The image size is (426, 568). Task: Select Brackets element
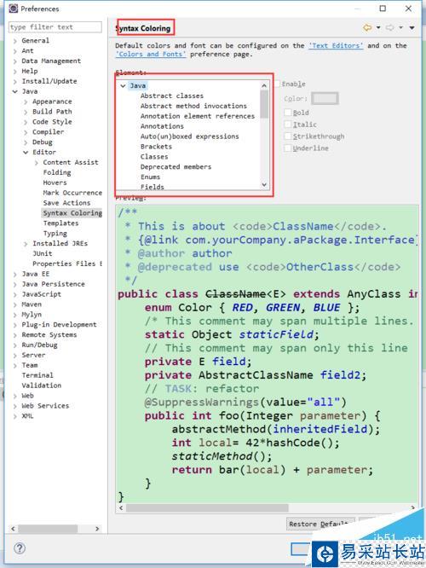coord(156,147)
